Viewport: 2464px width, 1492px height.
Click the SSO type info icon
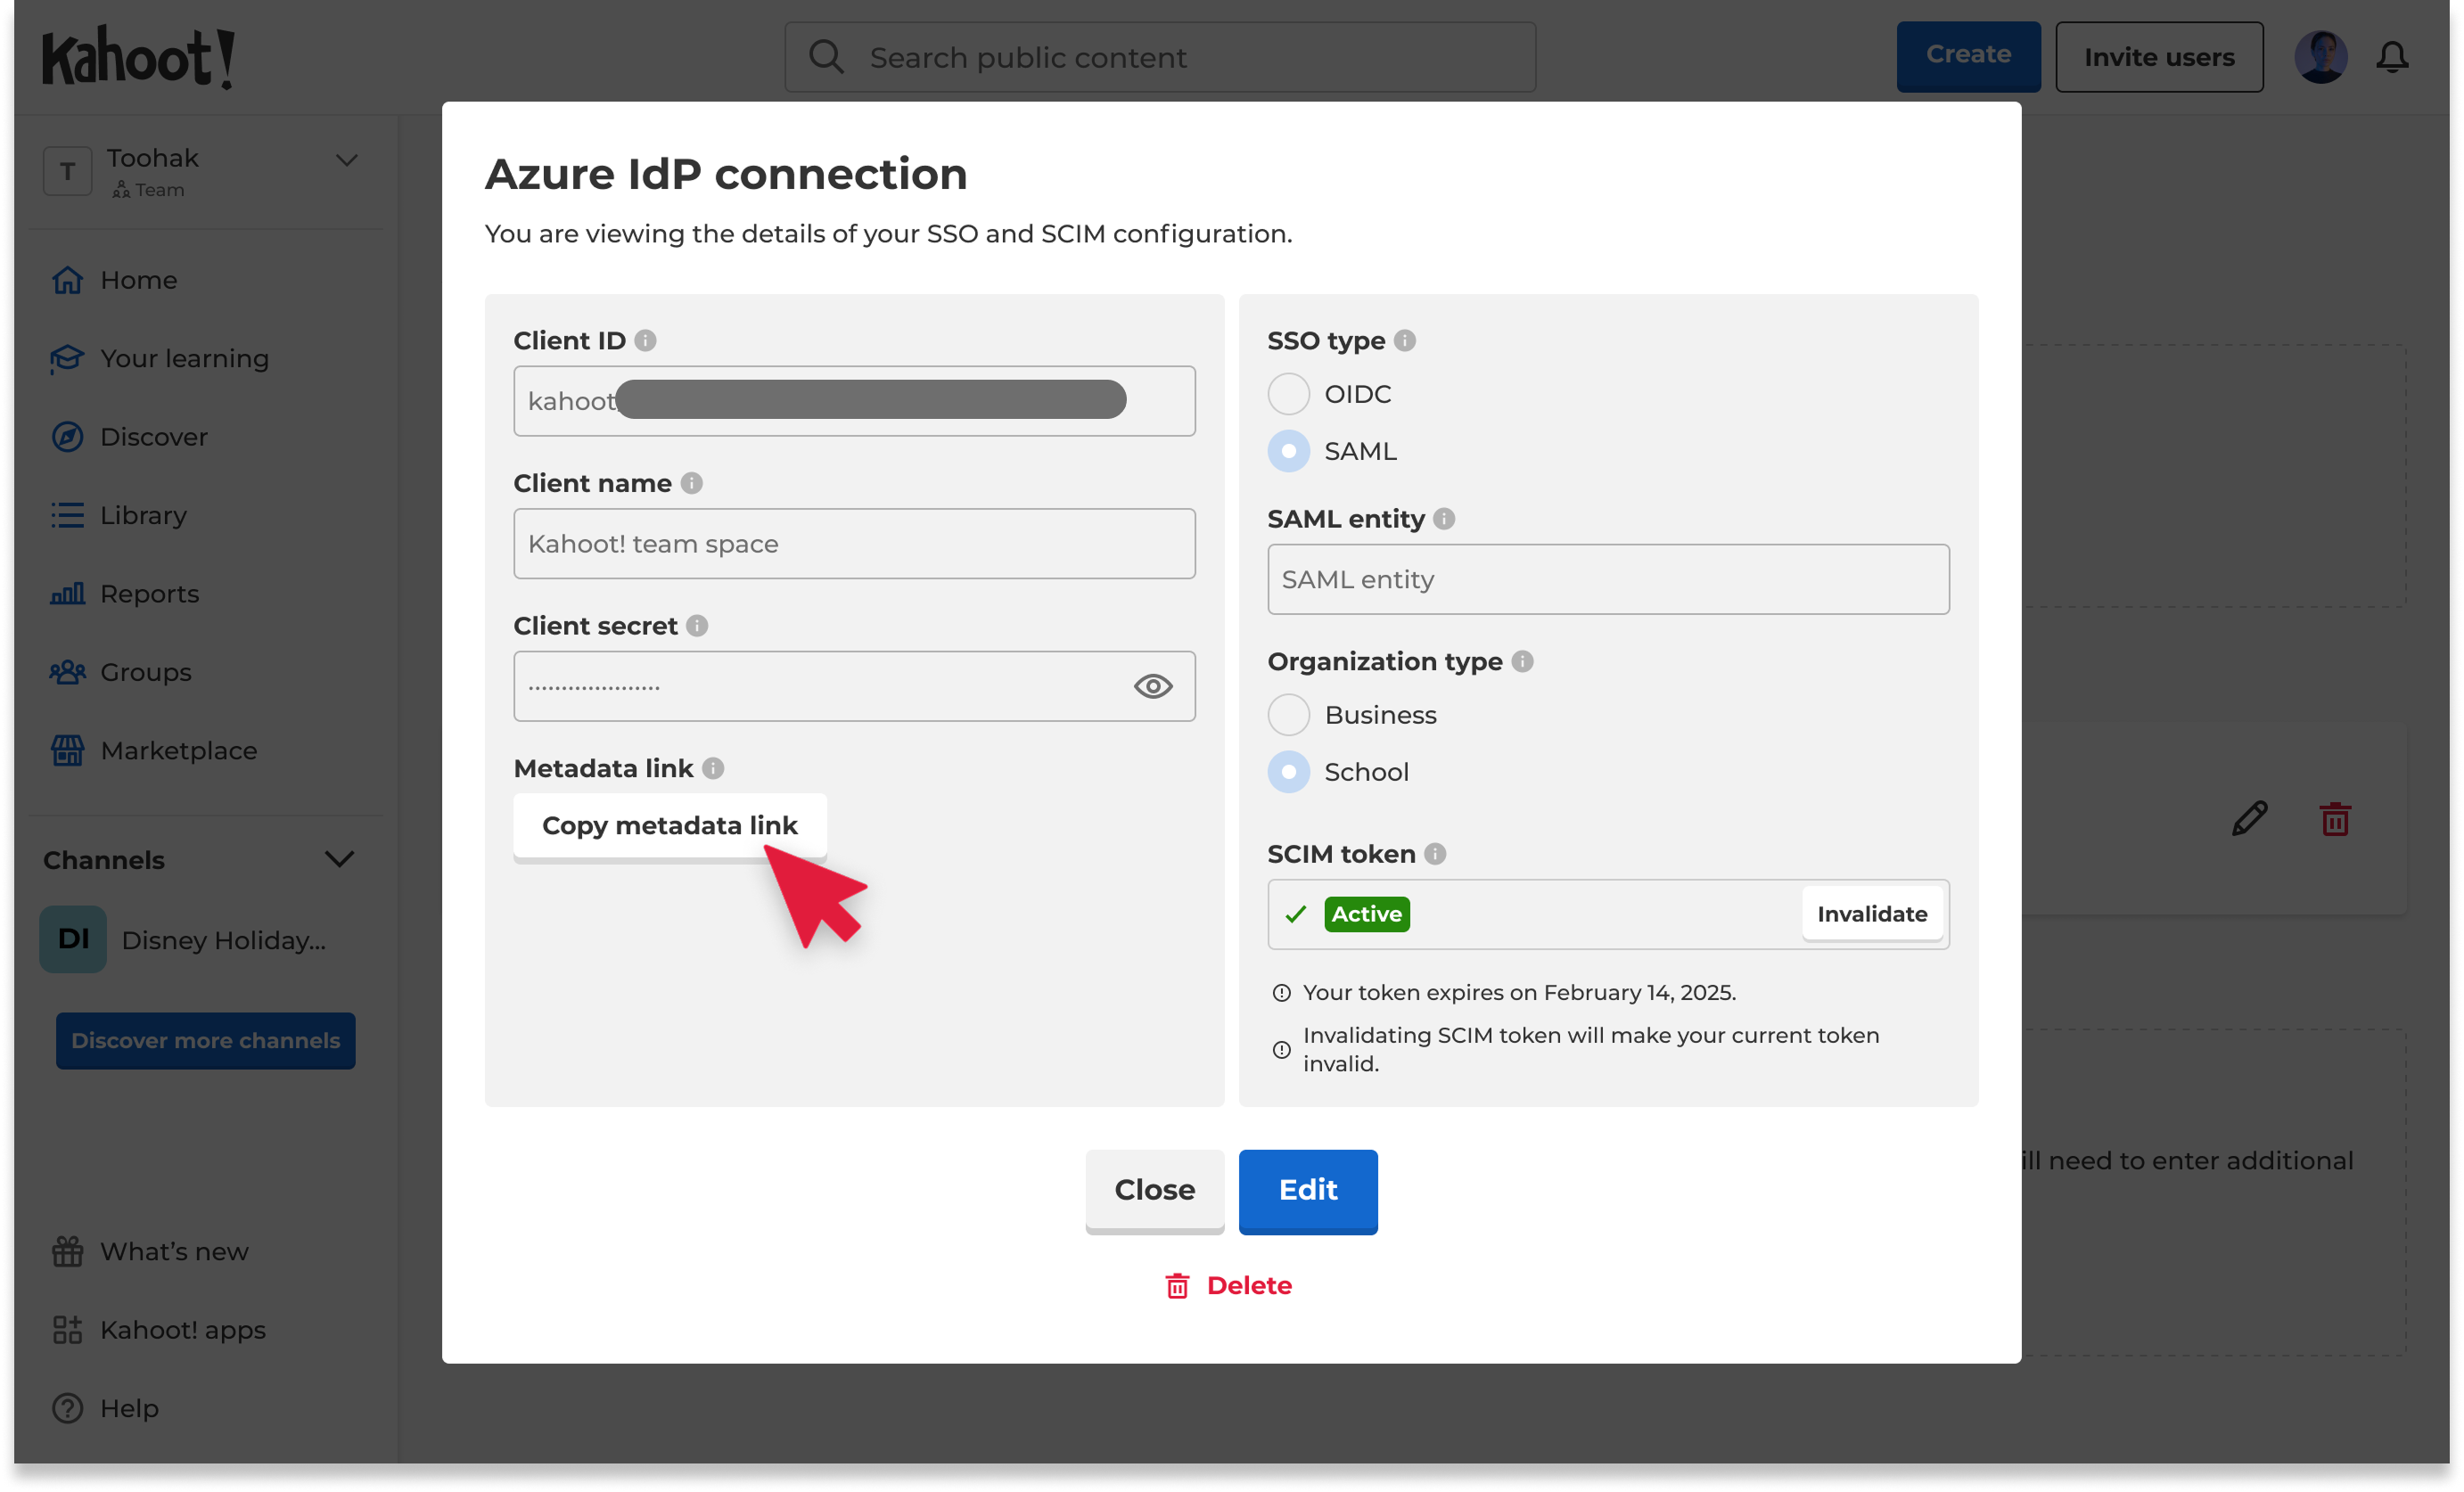coord(1405,341)
